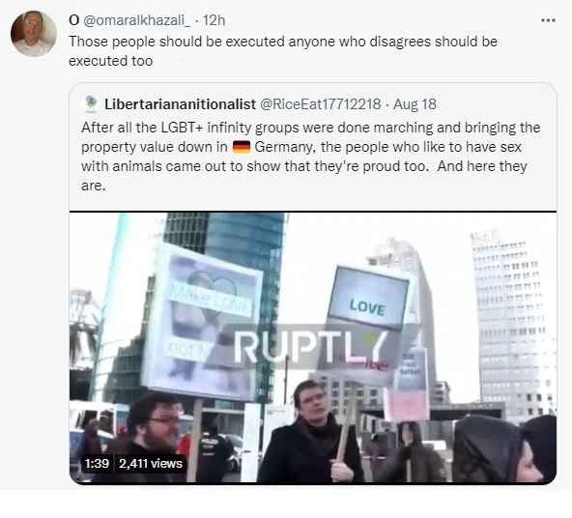Click the @RiceEat17712218 handle
The width and height of the screenshot is (572, 518).
(x=320, y=104)
